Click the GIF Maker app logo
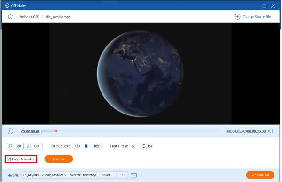 click(x=8, y=5)
